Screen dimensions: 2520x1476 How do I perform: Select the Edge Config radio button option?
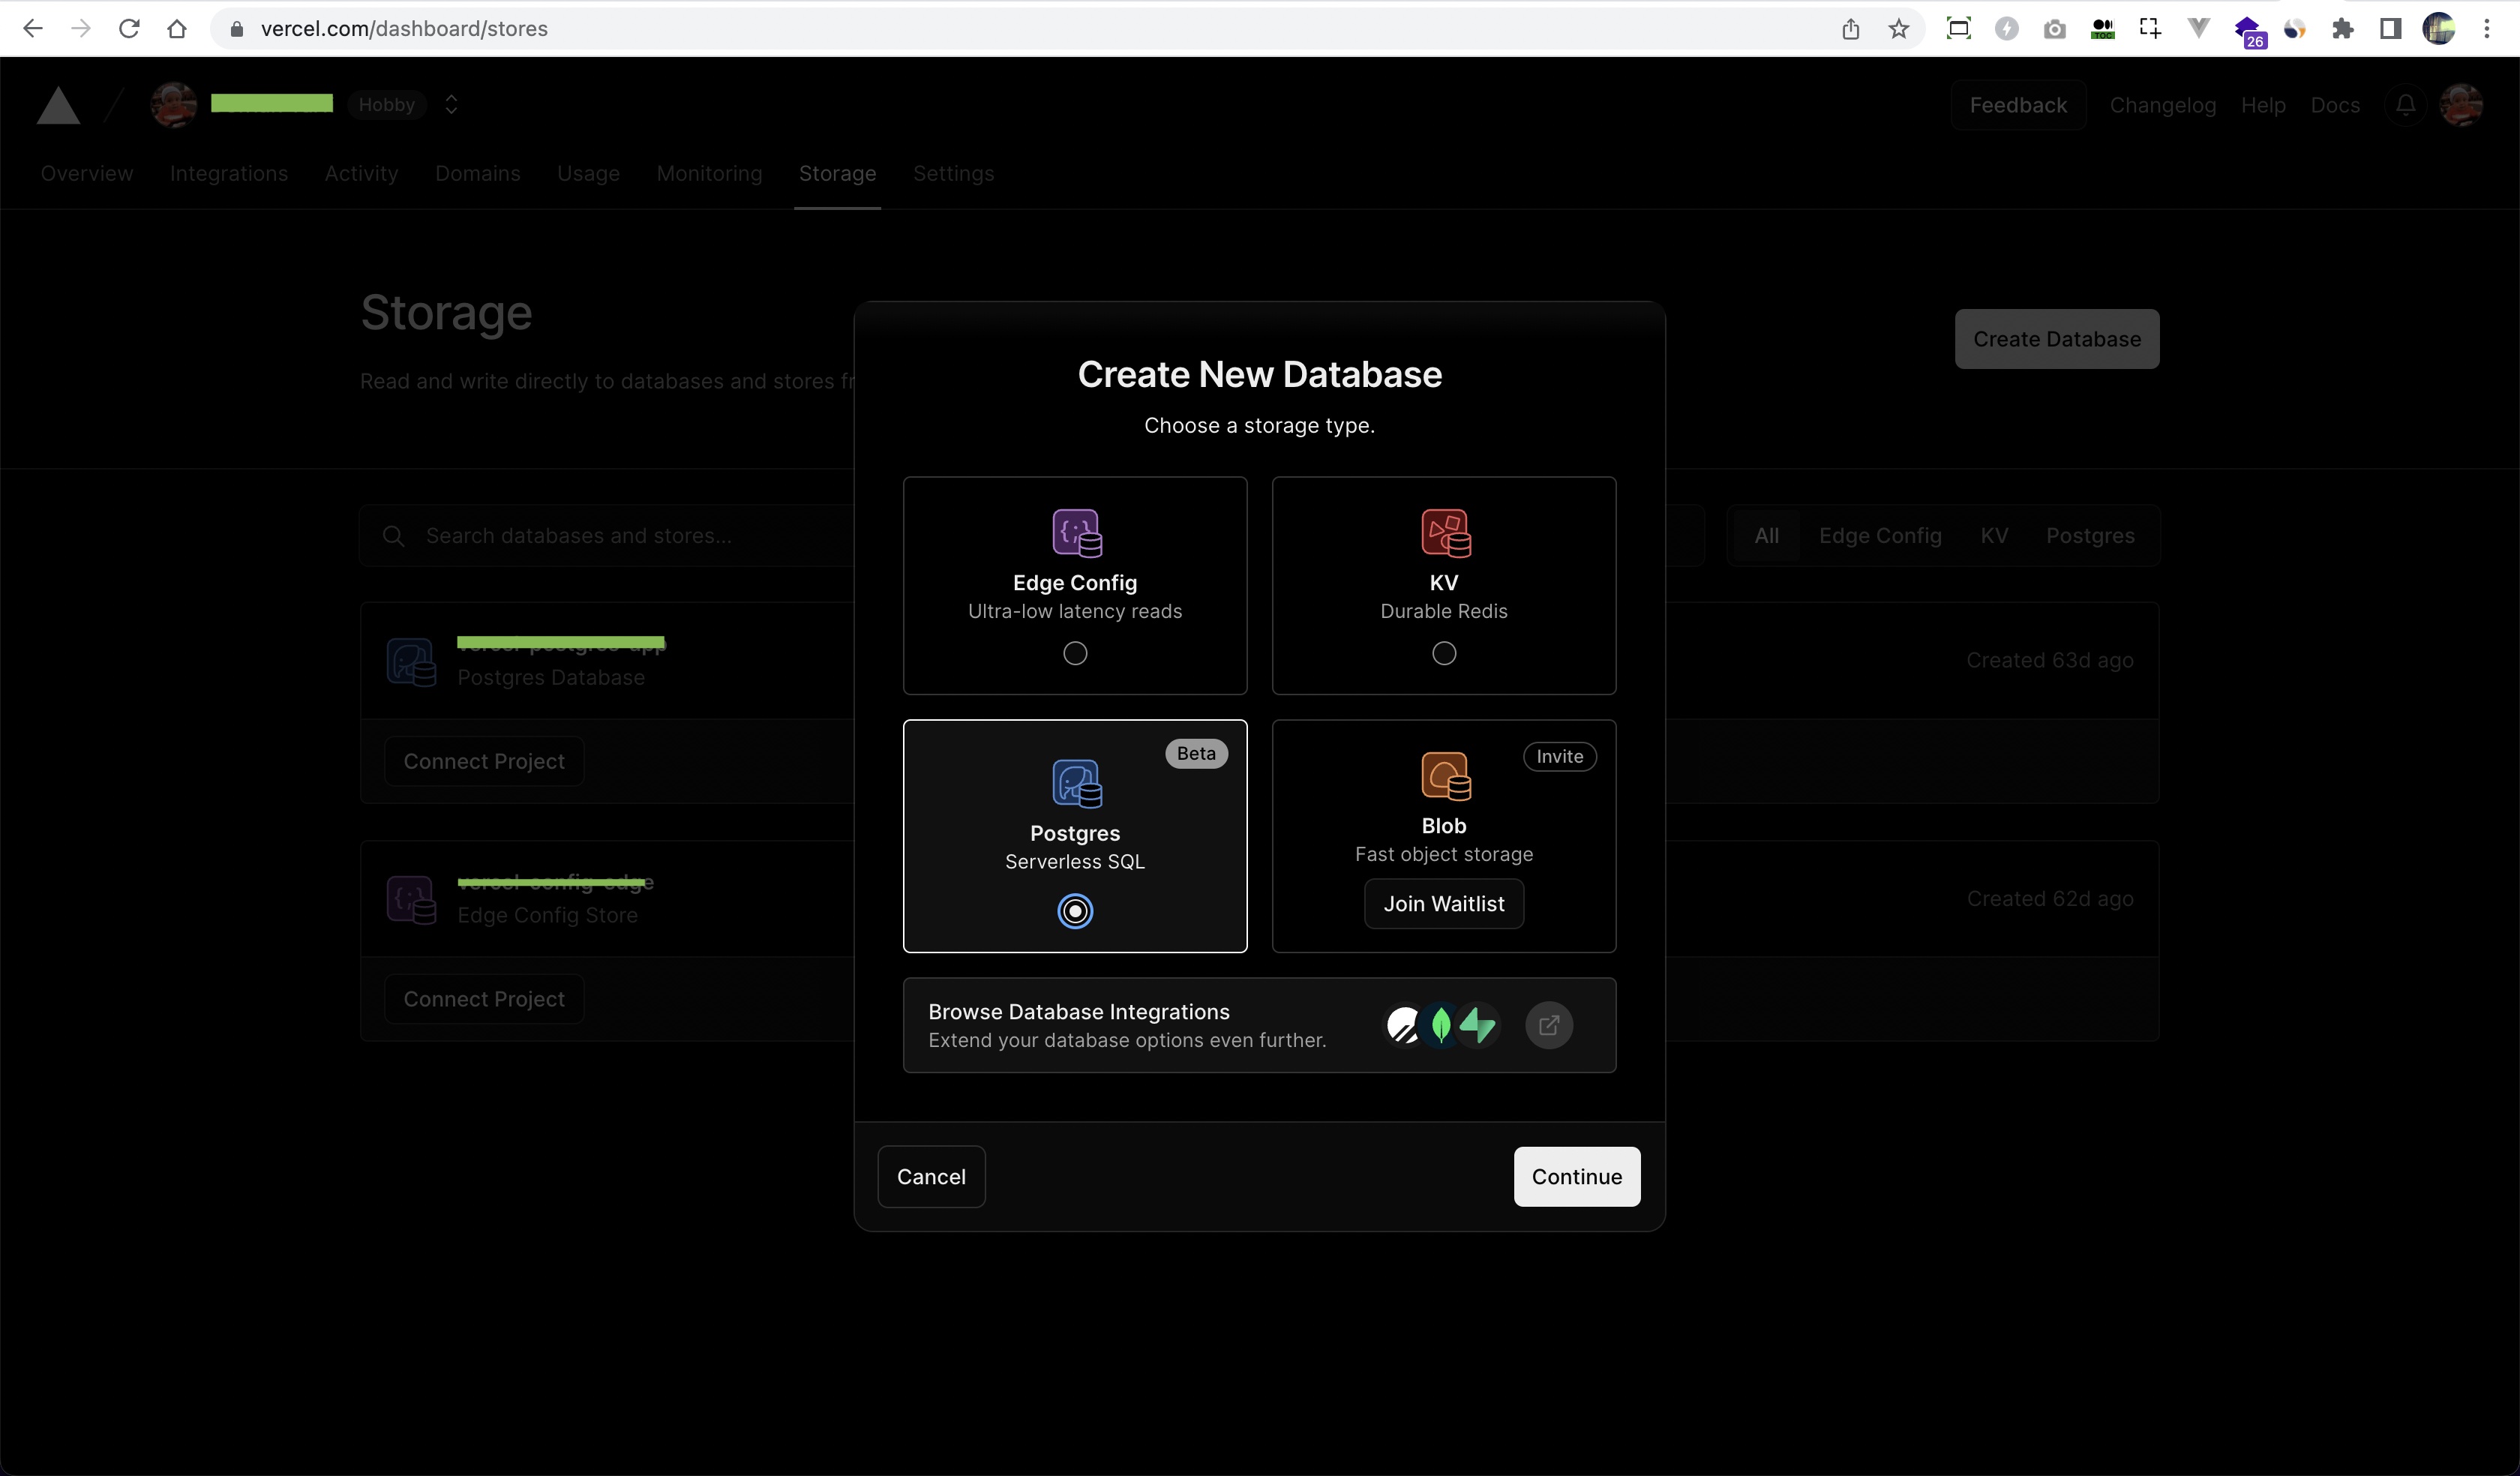pyautogui.click(x=1073, y=652)
